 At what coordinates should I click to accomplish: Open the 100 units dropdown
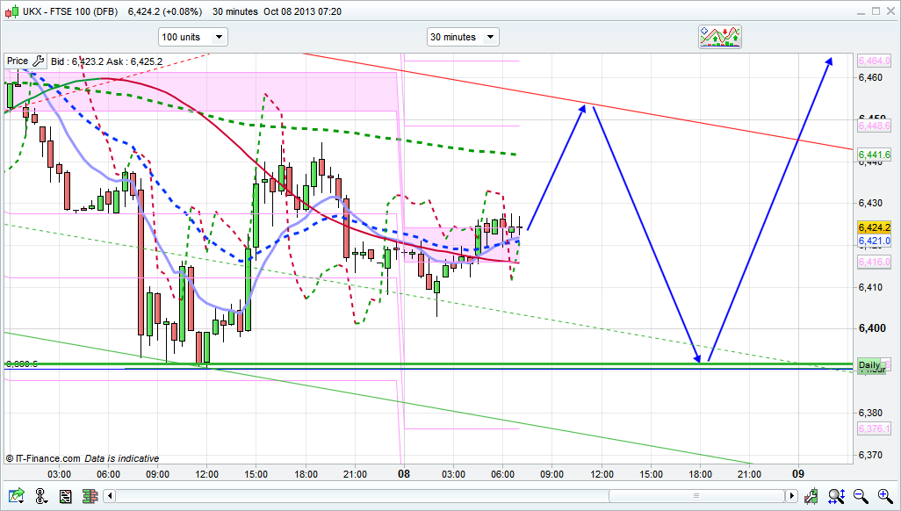(x=192, y=37)
